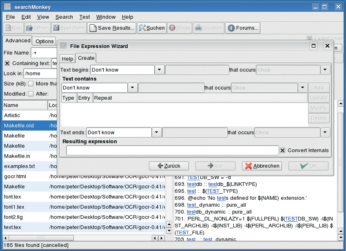
Task: Click the Vor forward arrow button
Action: pyautogui.click(x=215, y=166)
